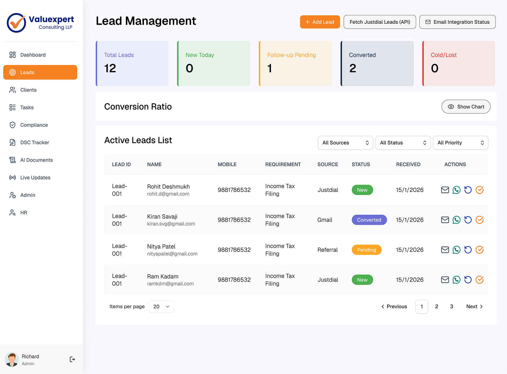Click orange check icon for Nitya Patel
The image size is (507, 374).
[x=480, y=250]
